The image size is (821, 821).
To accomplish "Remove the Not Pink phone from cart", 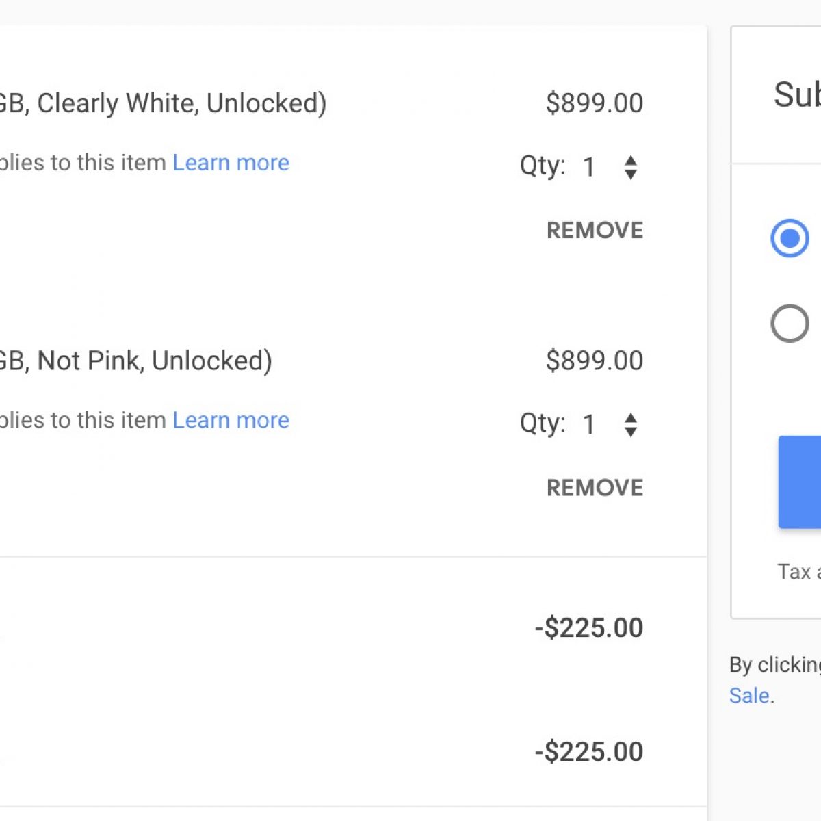I will click(x=595, y=488).
